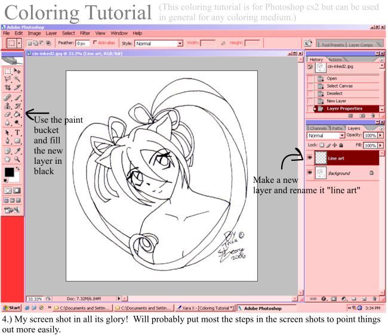The image size is (388, 336).
Task: Open the Fill slider arrow
Action: click(380, 145)
